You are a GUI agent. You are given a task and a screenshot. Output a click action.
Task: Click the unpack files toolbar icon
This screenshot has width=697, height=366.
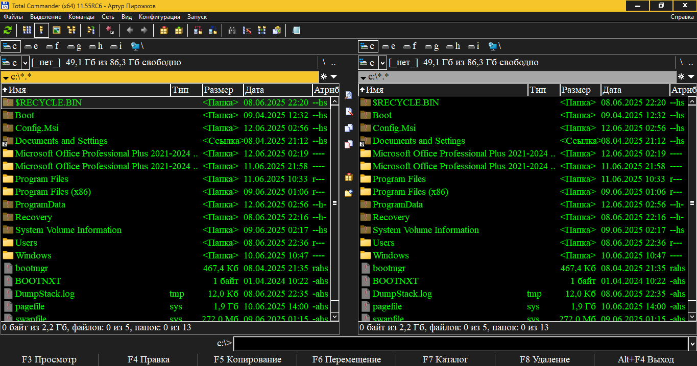coord(178,30)
